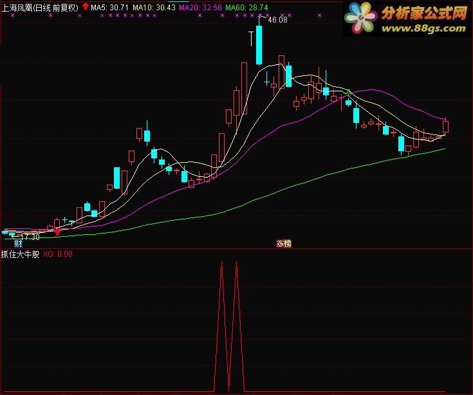Open the 财 finance marker
473x395 pixels.
18,243
